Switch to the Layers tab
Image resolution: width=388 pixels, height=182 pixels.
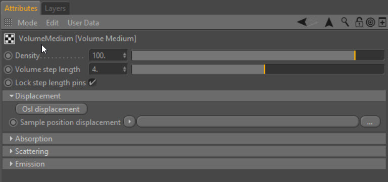click(55, 9)
